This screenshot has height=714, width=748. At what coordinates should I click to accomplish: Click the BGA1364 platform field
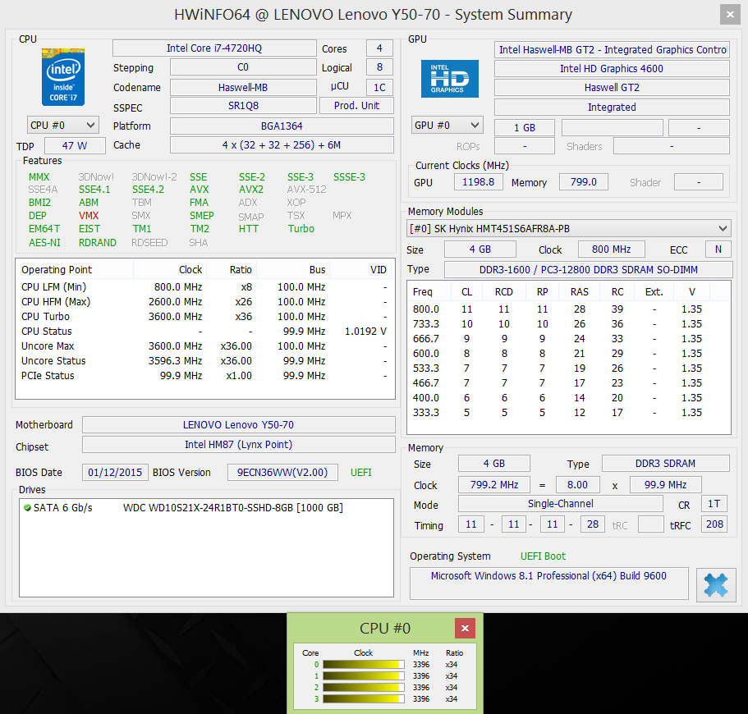pyautogui.click(x=282, y=126)
